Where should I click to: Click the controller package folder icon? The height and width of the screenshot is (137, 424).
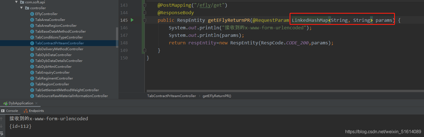27,8
